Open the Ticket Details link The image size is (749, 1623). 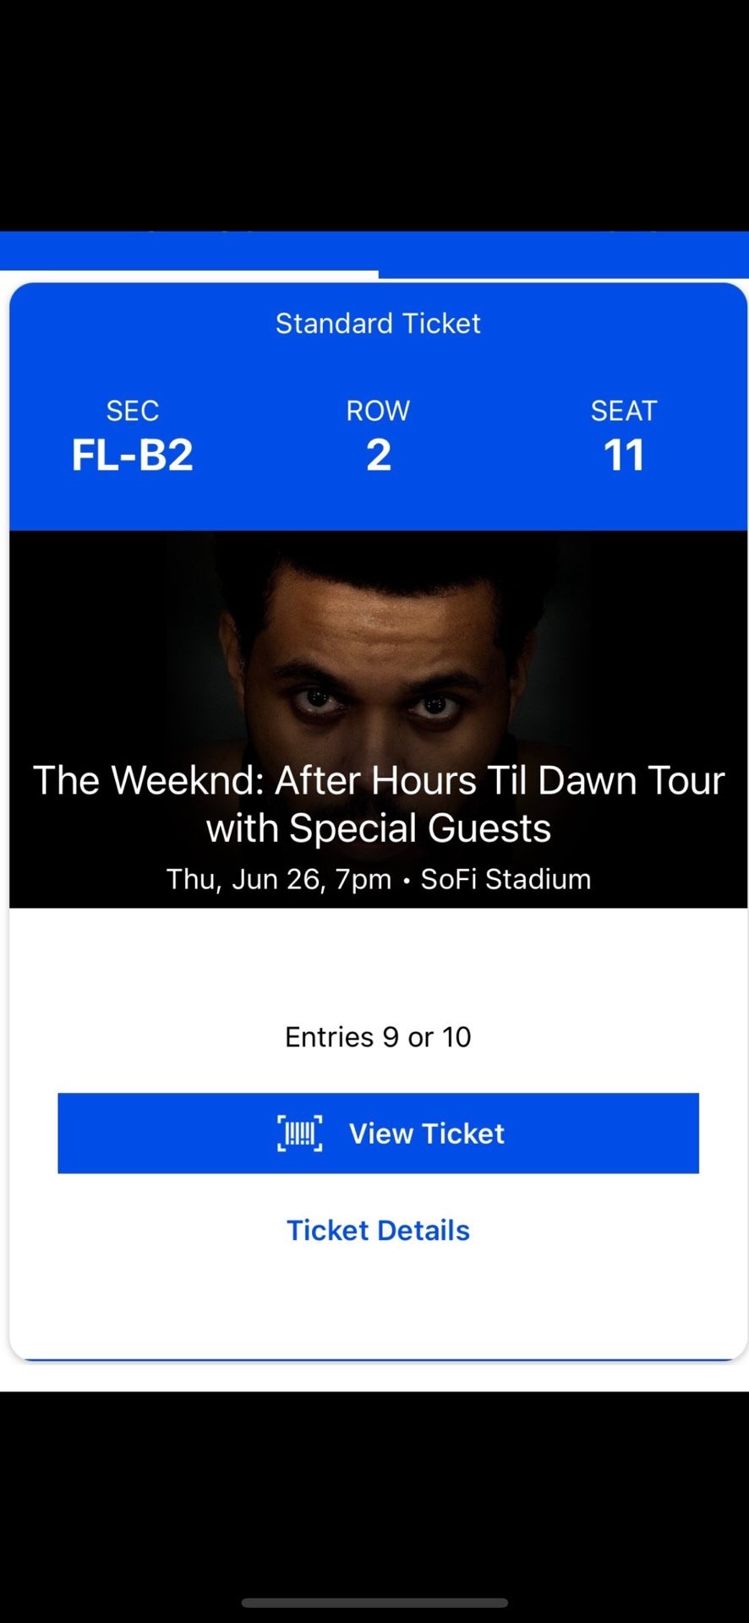pyautogui.click(x=378, y=1230)
